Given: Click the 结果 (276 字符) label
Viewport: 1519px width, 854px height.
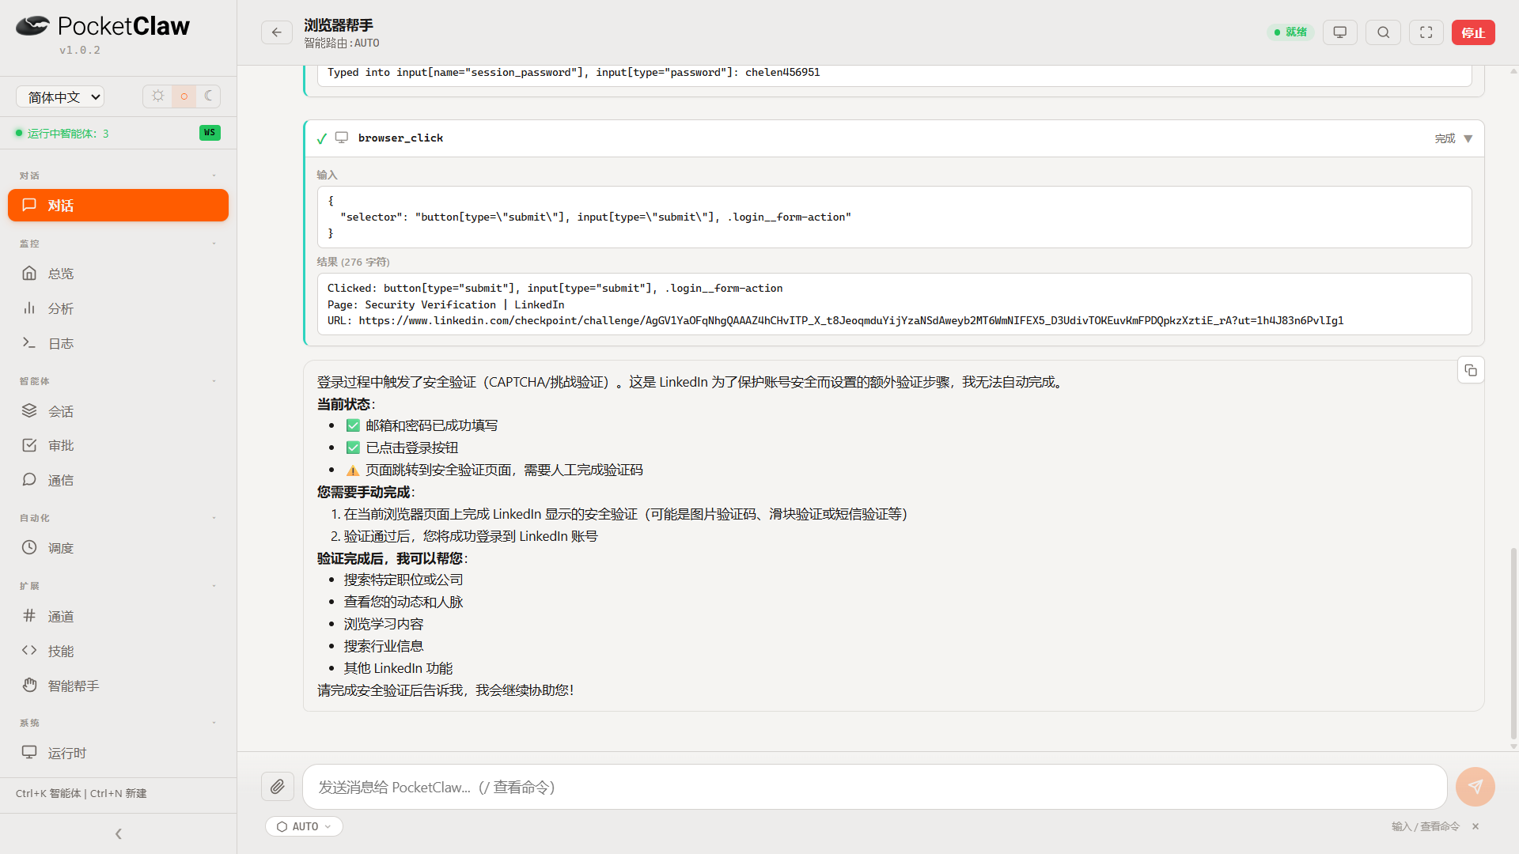Looking at the screenshot, I should 354,262.
